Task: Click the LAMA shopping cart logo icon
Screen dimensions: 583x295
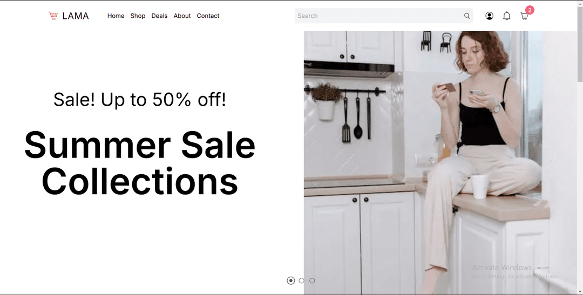Action: pyautogui.click(x=53, y=16)
